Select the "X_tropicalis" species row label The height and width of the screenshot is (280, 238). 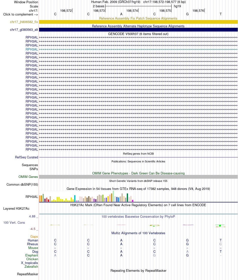pos(30,263)
